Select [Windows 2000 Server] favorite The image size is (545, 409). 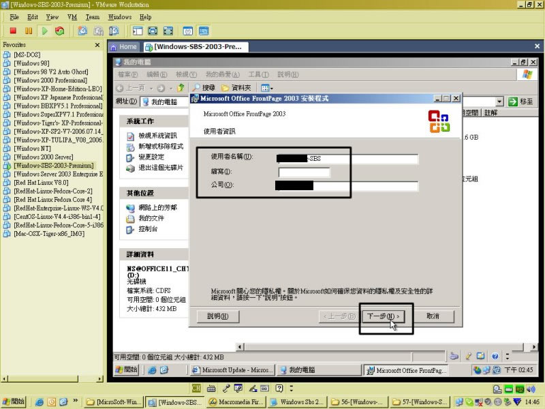[x=43, y=157]
